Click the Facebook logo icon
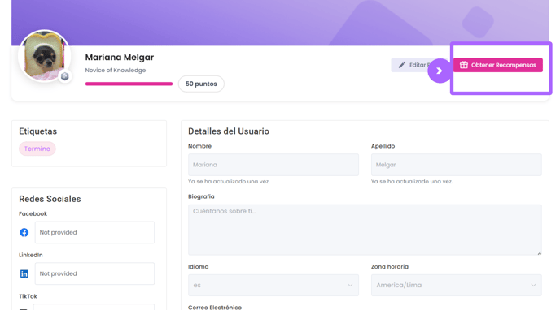Image resolution: width=560 pixels, height=310 pixels. pos(24,232)
